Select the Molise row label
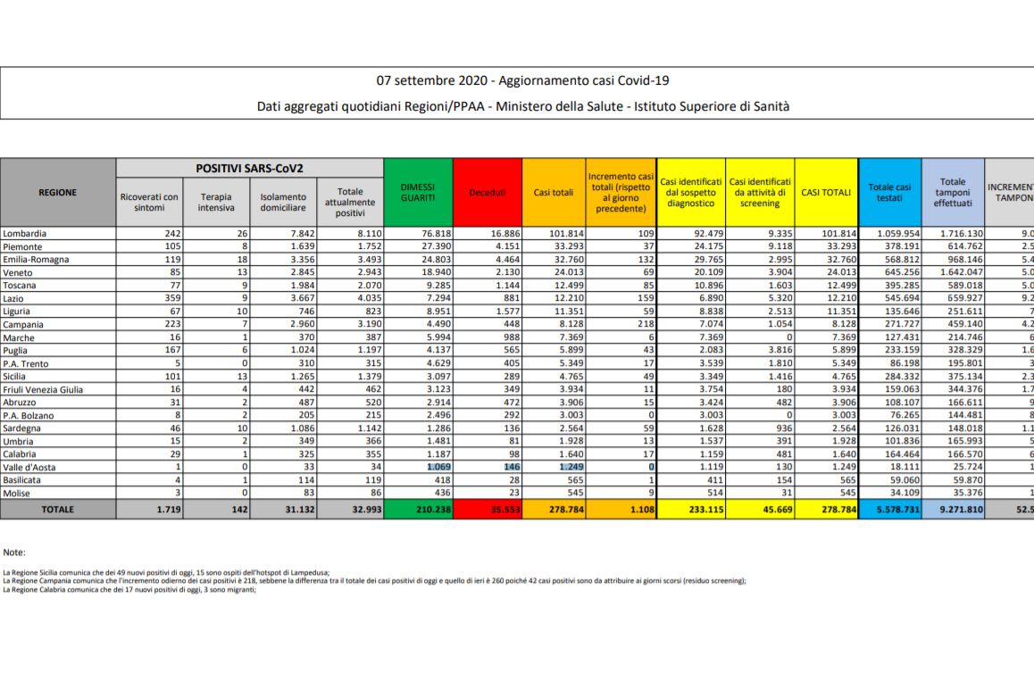 point(16,494)
